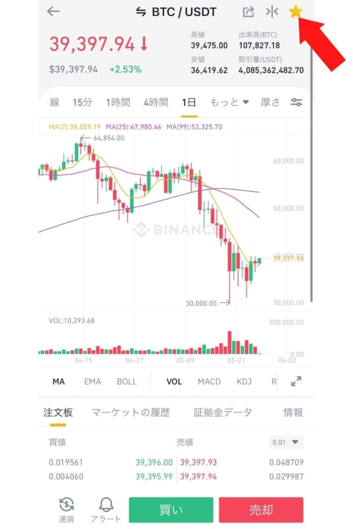Tap the back arrow icon

(53, 11)
